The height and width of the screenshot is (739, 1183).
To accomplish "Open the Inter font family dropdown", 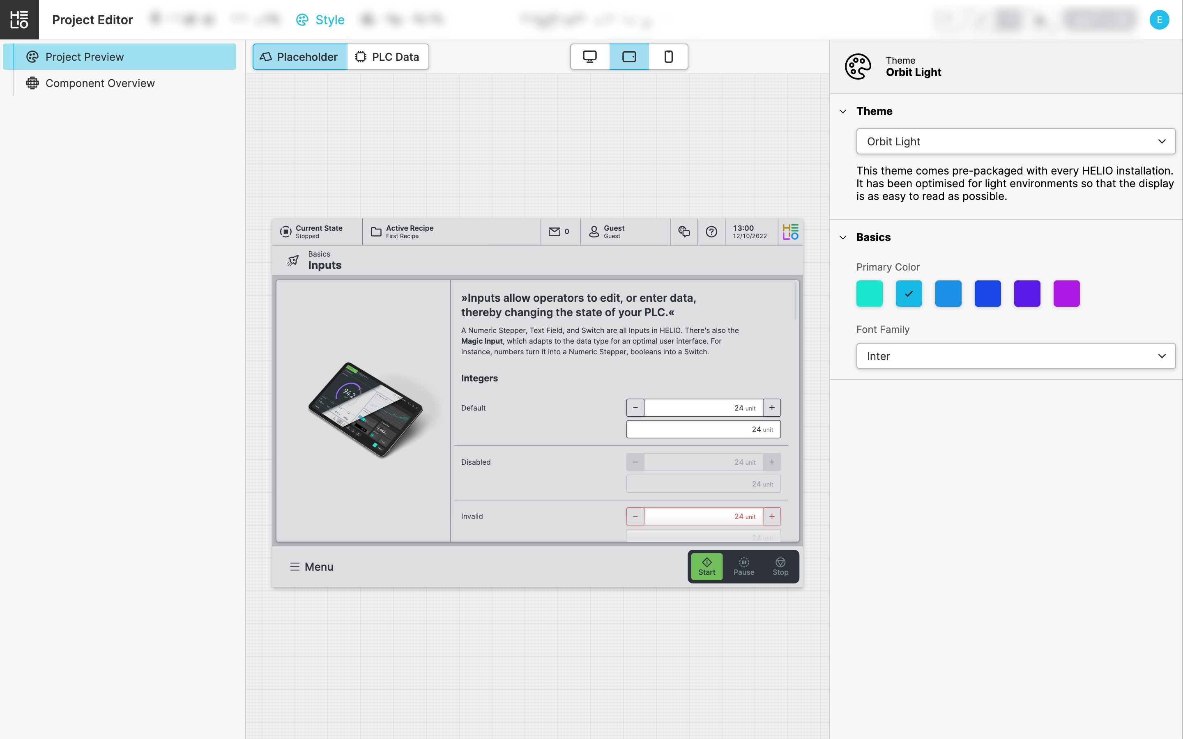I will click(x=1015, y=356).
